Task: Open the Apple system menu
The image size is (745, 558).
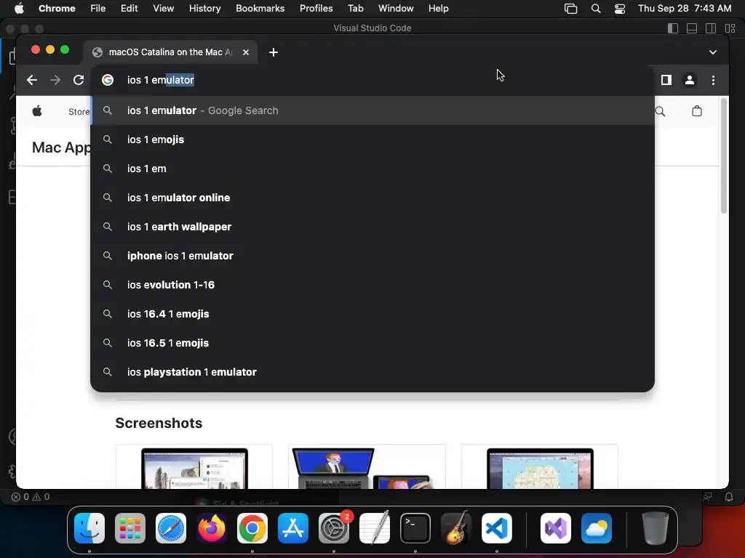Action: [19, 9]
